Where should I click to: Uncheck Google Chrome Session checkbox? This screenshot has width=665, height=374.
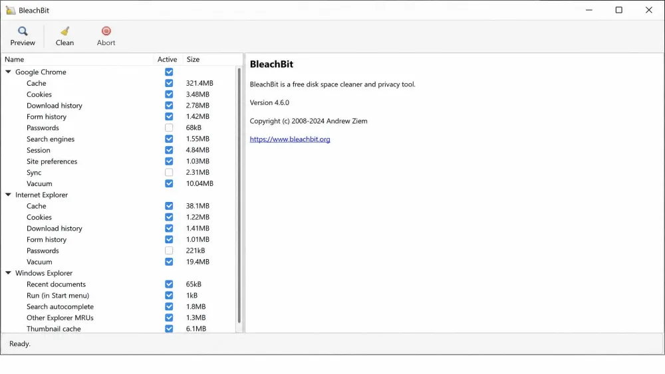[169, 150]
